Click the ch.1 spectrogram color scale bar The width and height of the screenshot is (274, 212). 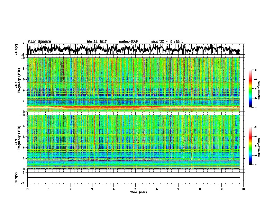pos(250,89)
